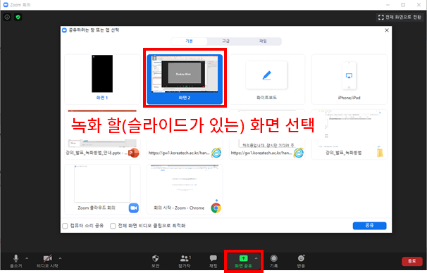Viewport: 427px width, 273px height.
Task: Click the Zoom icon in share dialog title
Action: point(65,30)
